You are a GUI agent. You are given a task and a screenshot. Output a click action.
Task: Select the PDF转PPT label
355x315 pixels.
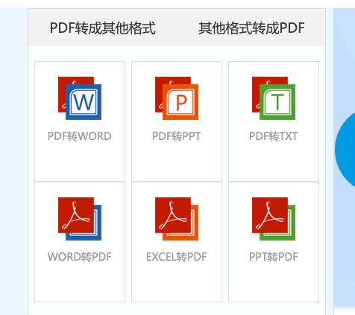[x=177, y=136]
